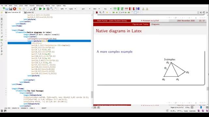
Task: Apply underline from the side toolbar
Action: point(2,25)
